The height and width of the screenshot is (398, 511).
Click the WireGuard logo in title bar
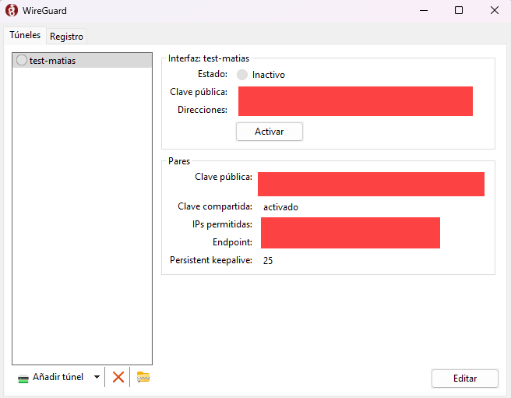tap(12, 10)
